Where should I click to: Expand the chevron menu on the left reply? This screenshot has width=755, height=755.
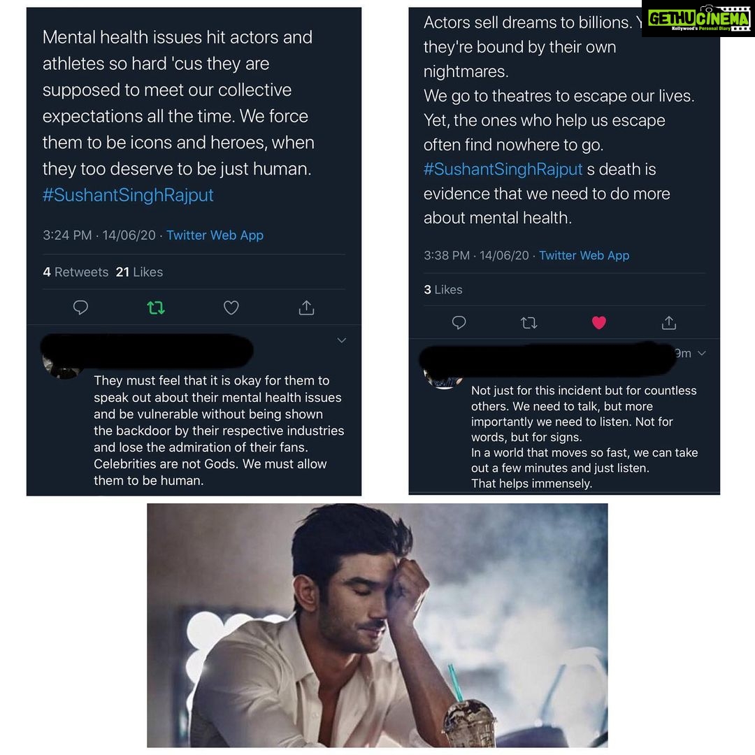pos(341,340)
